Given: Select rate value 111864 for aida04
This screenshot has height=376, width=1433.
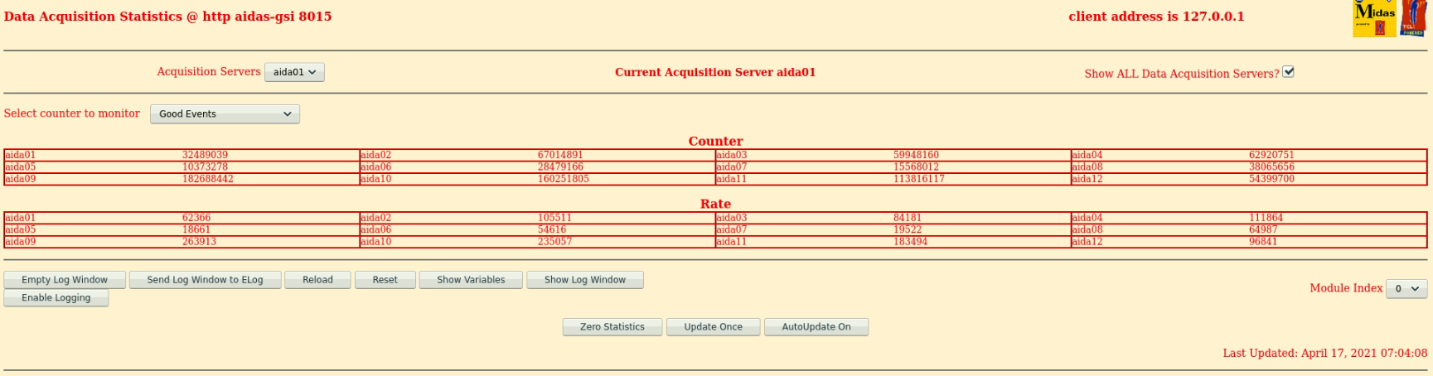Looking at the screenshot, I should point(1266,218).
